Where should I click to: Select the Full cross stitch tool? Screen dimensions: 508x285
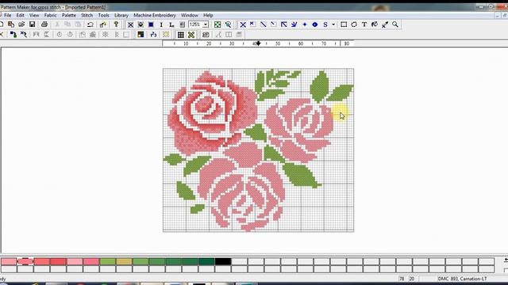[x=243, y=25]
